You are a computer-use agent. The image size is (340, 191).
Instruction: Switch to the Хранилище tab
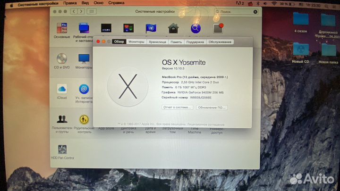(x=157, y=42)
